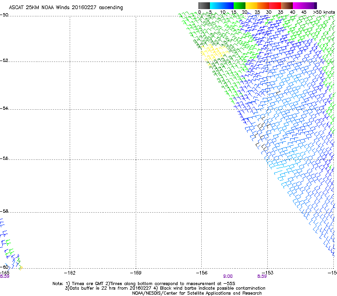The image size is (337, 296).
Task: Click the -156 longitude axis label
Action: tap(202, 273)
